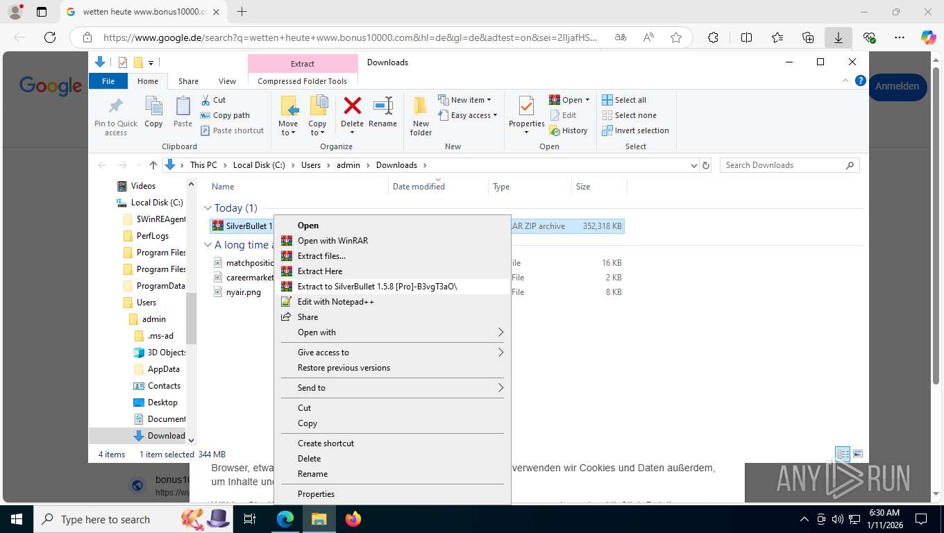Viewport: 944px width, 533px height.
Task: Collapse the ribbon chevron
Action: click(x=846, y=81)
